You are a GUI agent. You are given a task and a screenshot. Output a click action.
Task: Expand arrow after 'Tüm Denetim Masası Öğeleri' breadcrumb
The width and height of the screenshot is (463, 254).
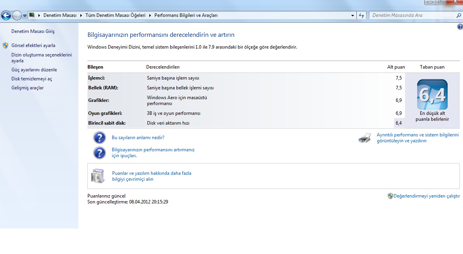[150, 15]
